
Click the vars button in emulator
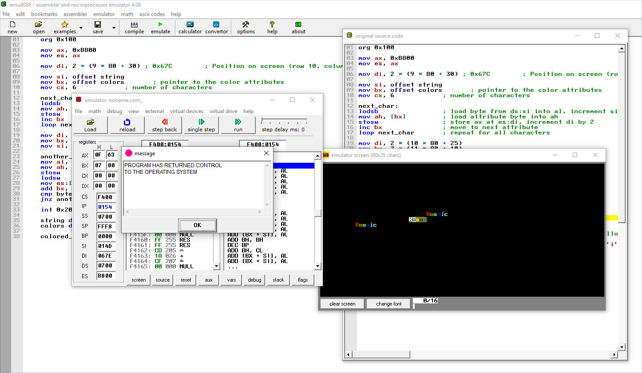click(231, 280)
